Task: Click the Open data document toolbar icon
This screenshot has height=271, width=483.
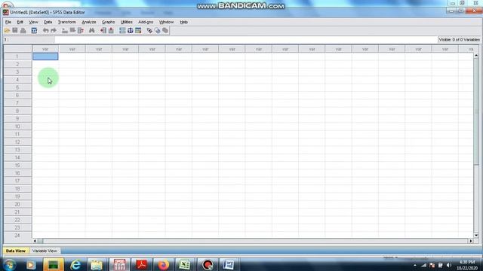Action: 7,30
